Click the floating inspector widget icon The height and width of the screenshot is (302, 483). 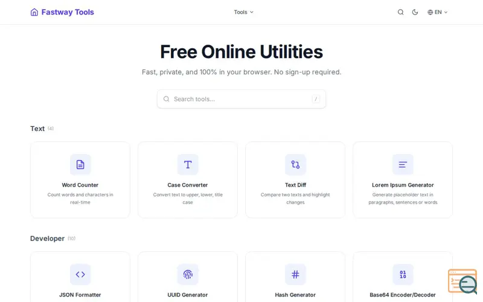tap(462, 281)
